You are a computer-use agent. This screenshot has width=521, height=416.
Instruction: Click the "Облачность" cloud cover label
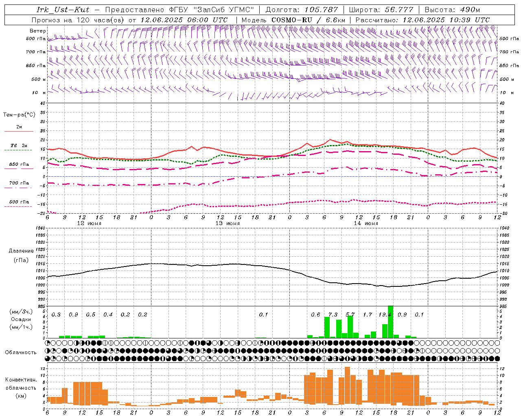click(x=21, y=353)
